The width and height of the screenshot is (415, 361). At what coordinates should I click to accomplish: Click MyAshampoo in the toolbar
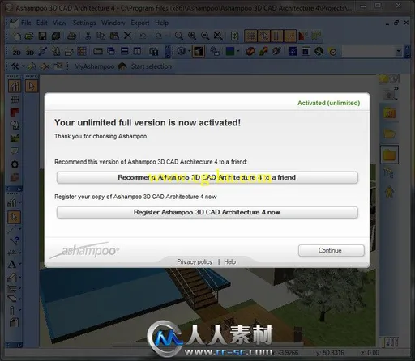tap(94, 66)
